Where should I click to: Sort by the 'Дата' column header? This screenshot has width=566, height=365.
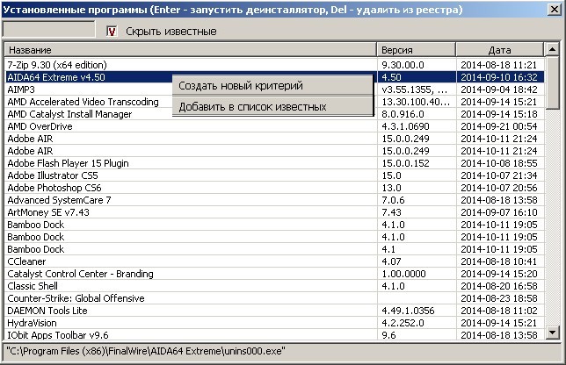tap(499, 50)
